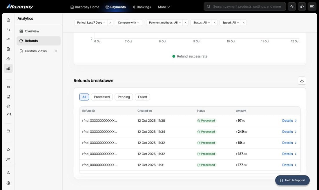Clear the Payment methods filter
The height and width of the screenshot is (190, 319).
(x=185, y=23)
